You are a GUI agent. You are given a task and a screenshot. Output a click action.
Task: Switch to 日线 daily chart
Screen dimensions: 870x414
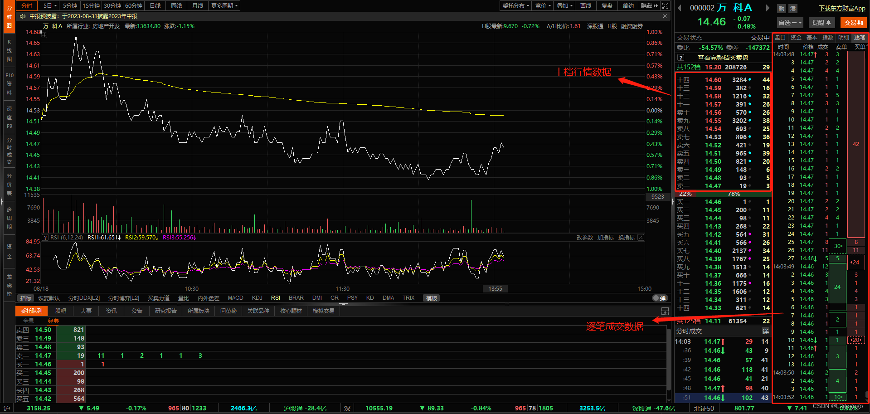[155, 6]
